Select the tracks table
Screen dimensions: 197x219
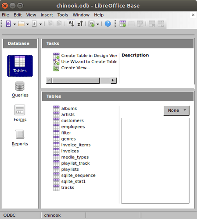coord(68,187)
